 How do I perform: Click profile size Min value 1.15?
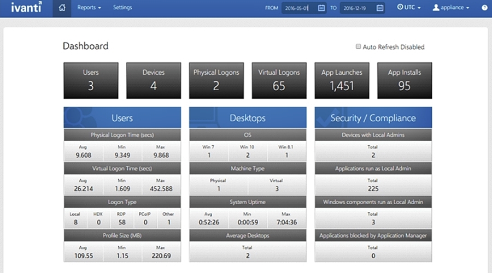[x=122, y=256]
